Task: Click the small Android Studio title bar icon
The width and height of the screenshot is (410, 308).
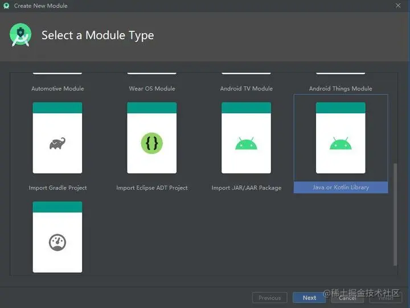Action: point(6,6)
